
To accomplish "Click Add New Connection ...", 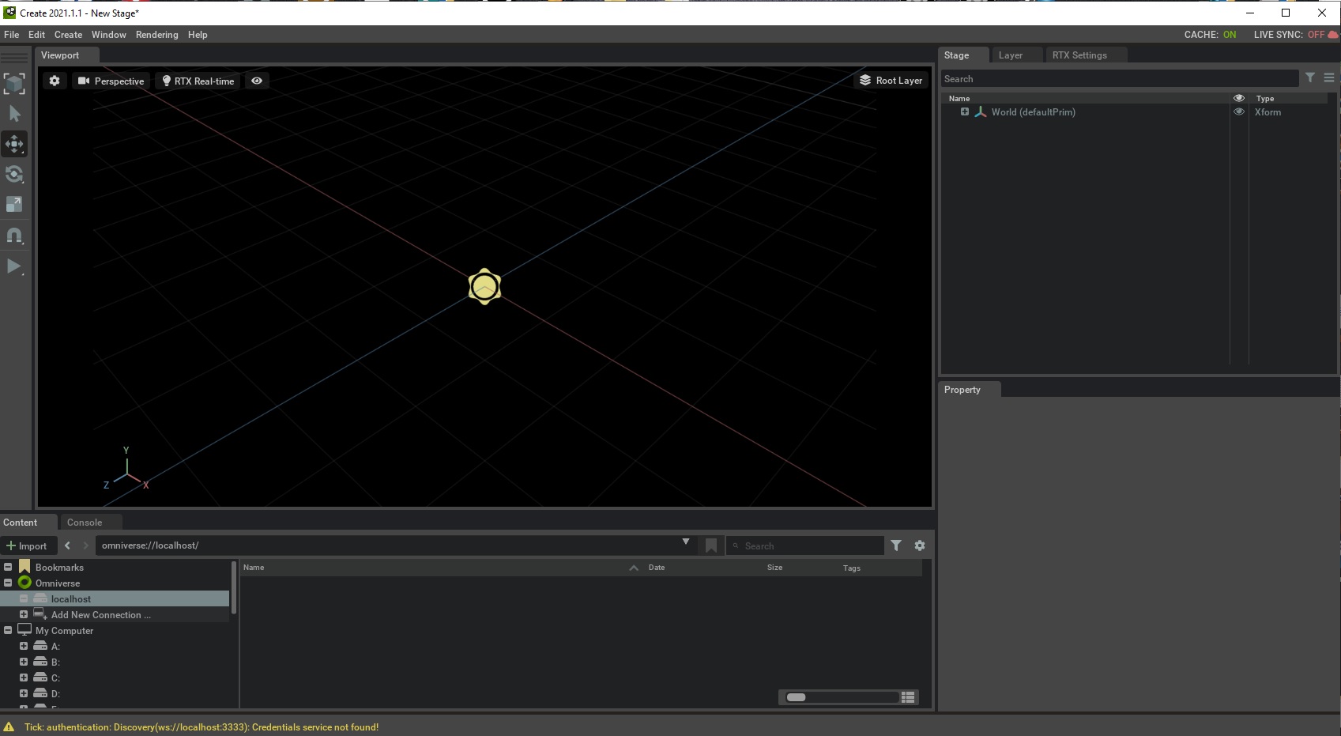I will click(100, 615).
